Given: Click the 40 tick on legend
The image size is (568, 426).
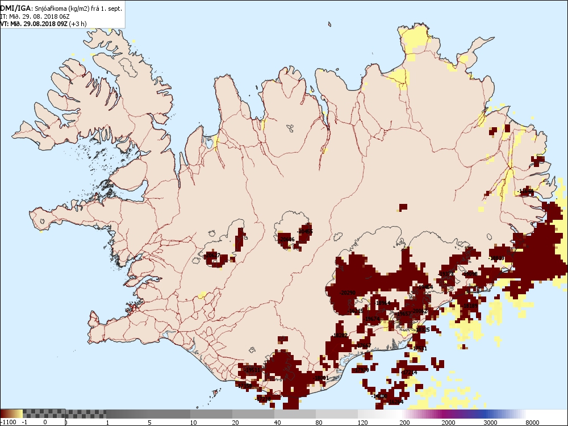Looking at the screenshot, I should pyautogui.click(x=278, y=422).
